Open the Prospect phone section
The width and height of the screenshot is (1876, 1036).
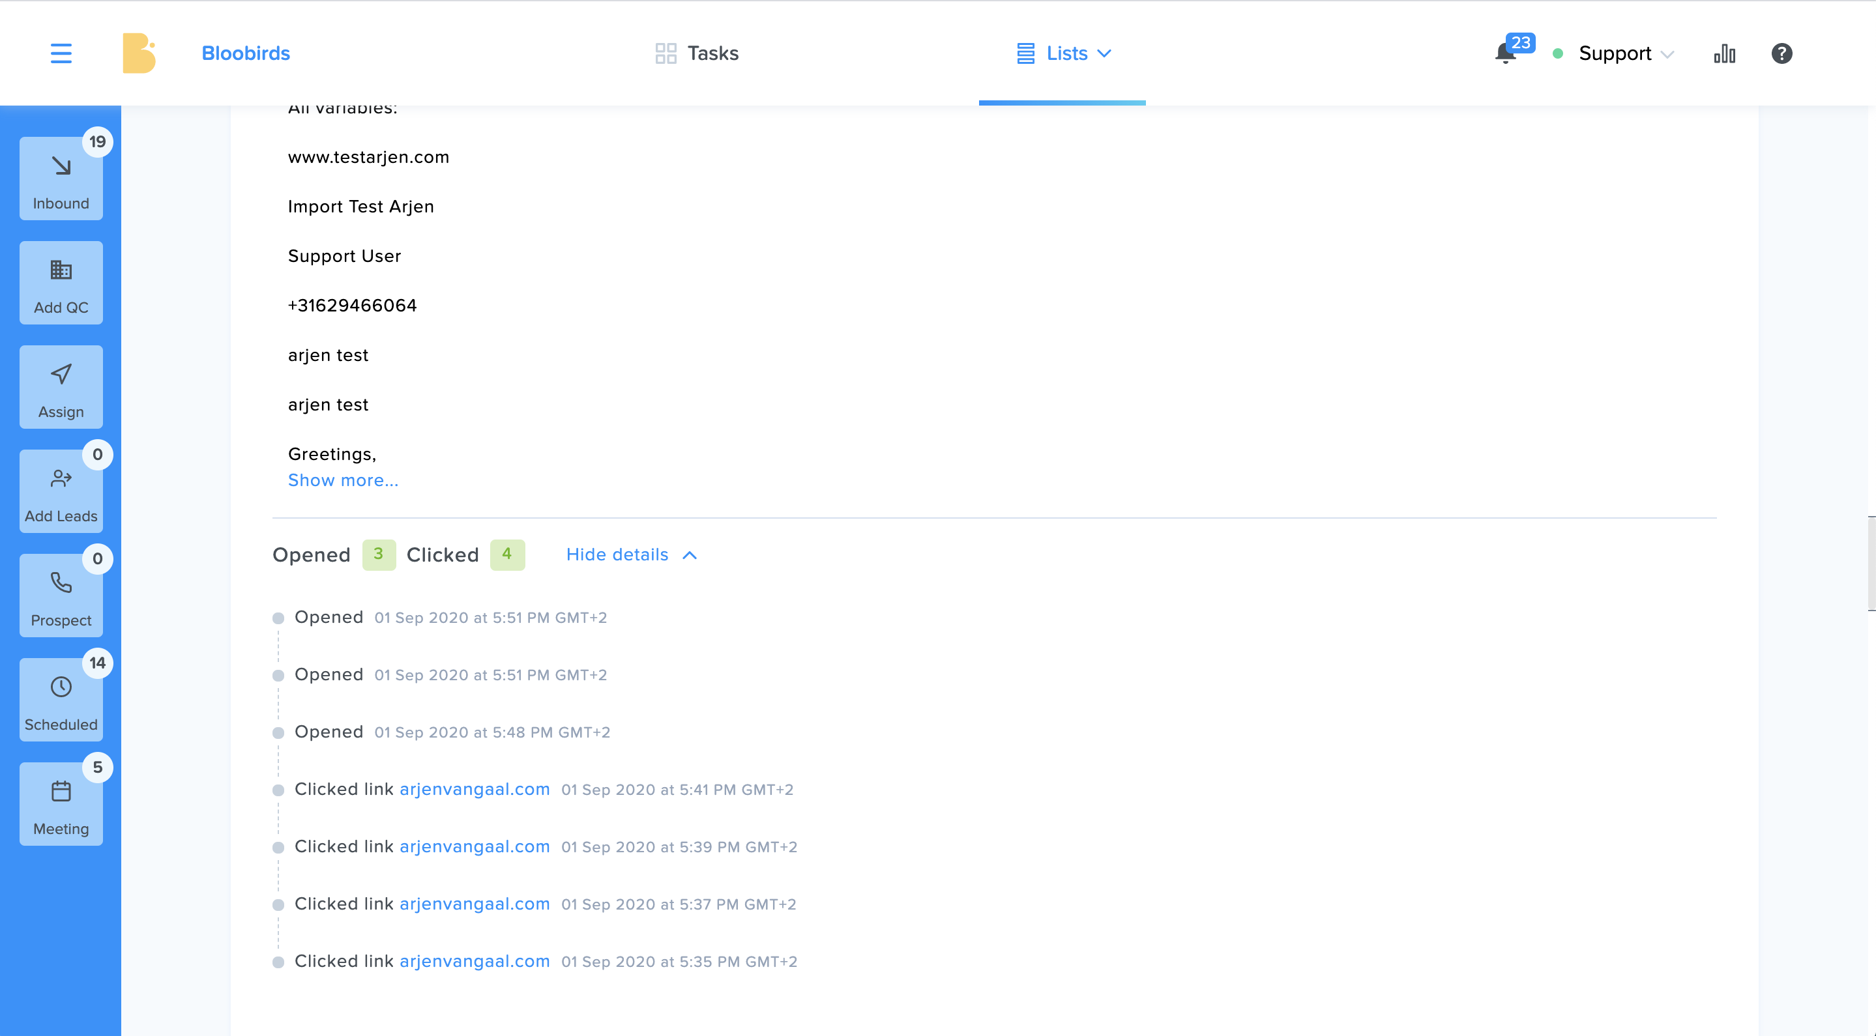pos(61,595)
